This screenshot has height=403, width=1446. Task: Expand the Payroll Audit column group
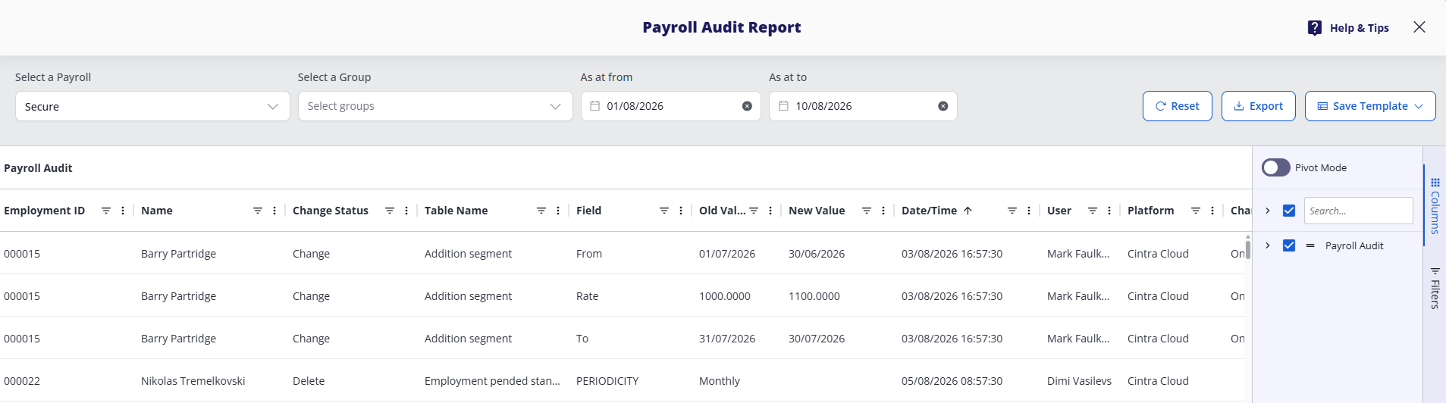[x=1268, y=245]
